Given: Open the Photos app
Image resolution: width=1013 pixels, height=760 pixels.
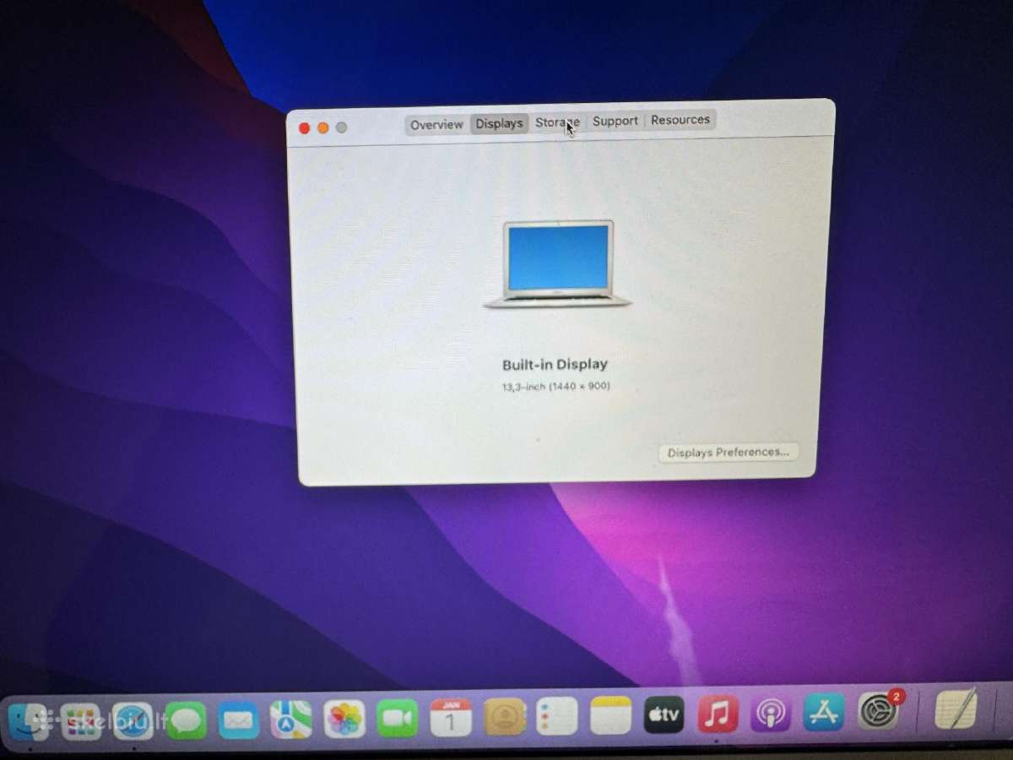Looking at the screenshot, I should pos(344,719).
